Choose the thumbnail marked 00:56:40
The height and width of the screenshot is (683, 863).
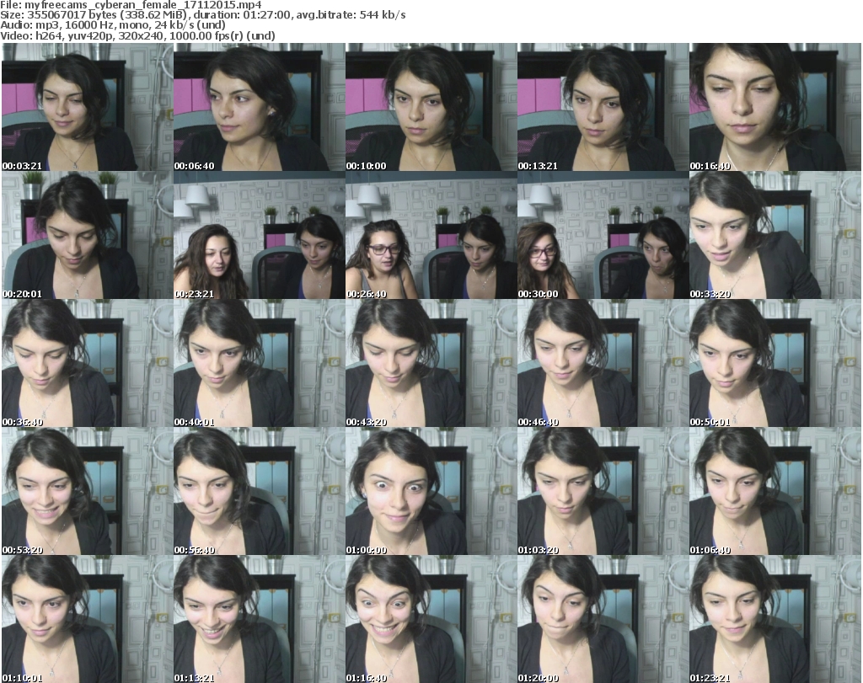click(x=260, y=492)
